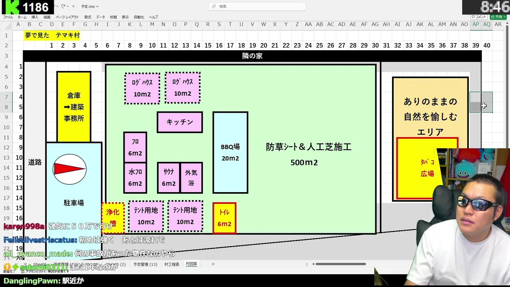
Task: Expand the quick access toolbar customize arrow
Action: coord(73,6)
